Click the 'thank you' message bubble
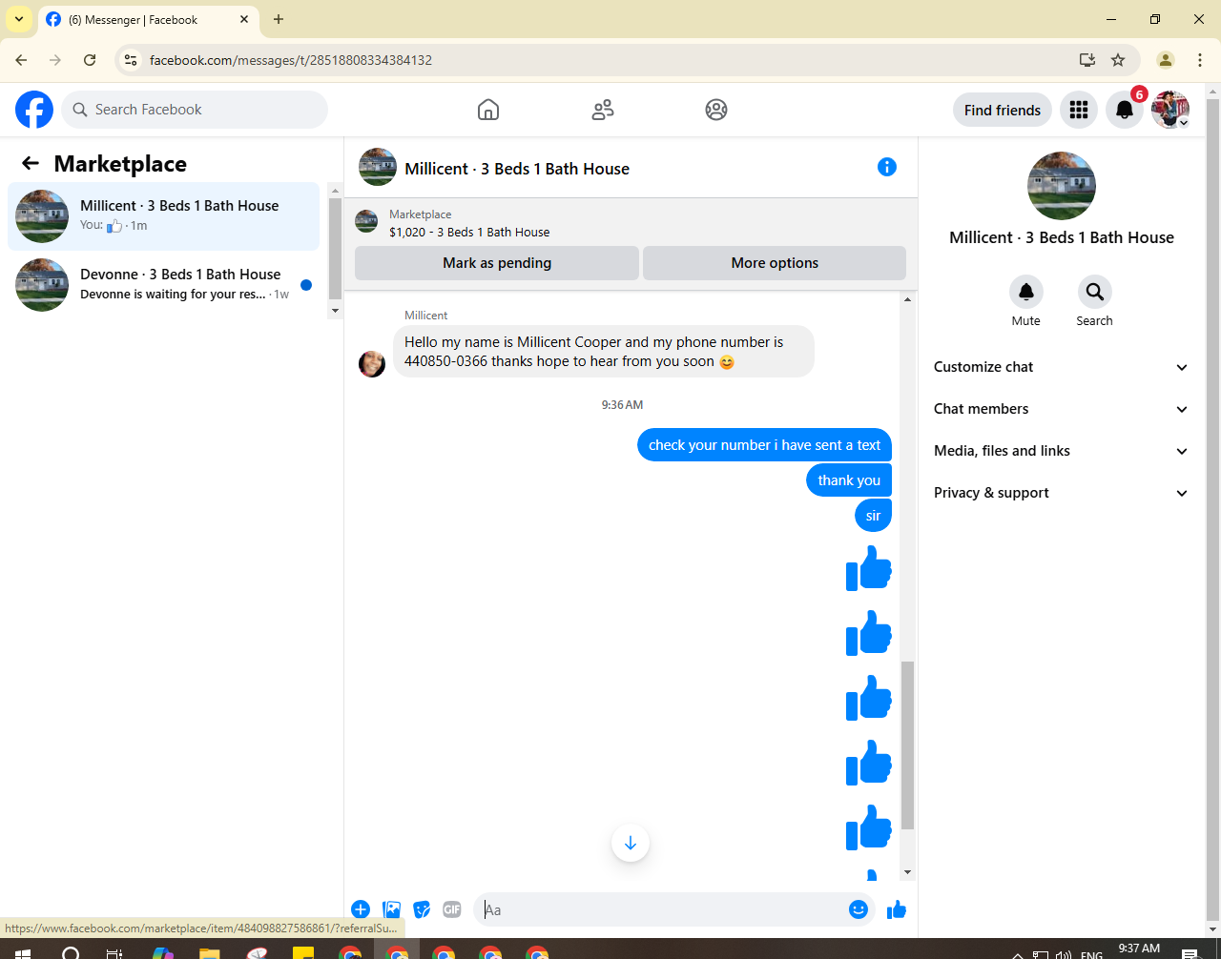 click(x=849, y=480)
